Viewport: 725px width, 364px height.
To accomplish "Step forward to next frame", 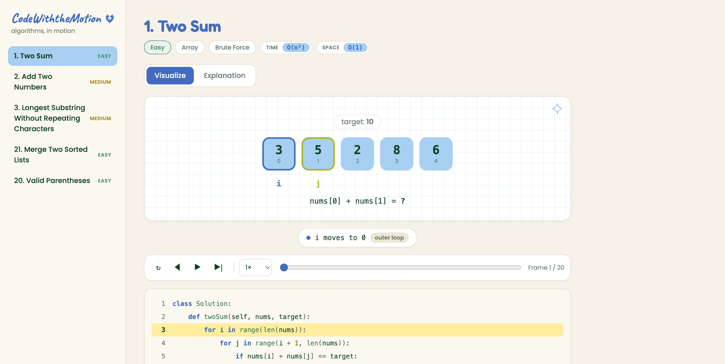I will click(x=219, y=267).
